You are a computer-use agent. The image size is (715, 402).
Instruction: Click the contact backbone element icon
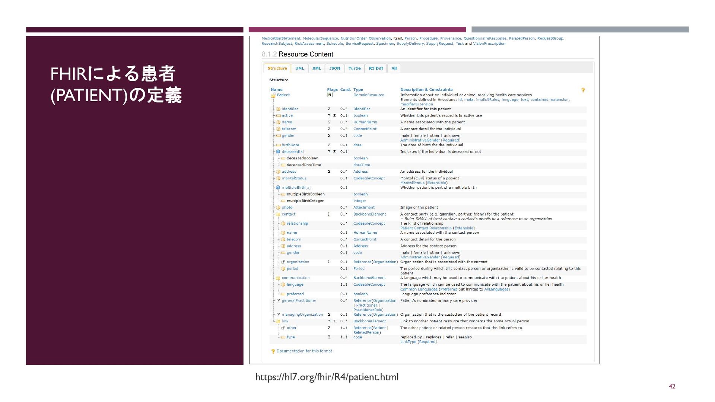click(278, 214)
